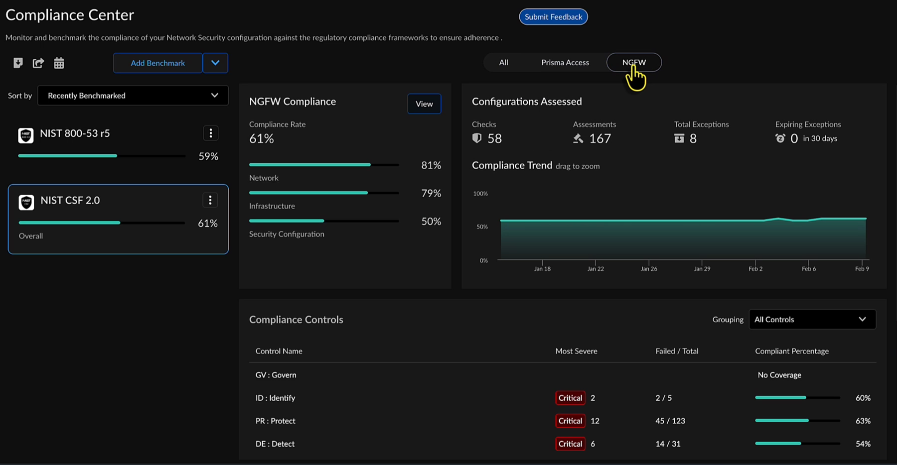
Task: Click the Expiring Exceptions alarm clock icon
Action: 780,138
